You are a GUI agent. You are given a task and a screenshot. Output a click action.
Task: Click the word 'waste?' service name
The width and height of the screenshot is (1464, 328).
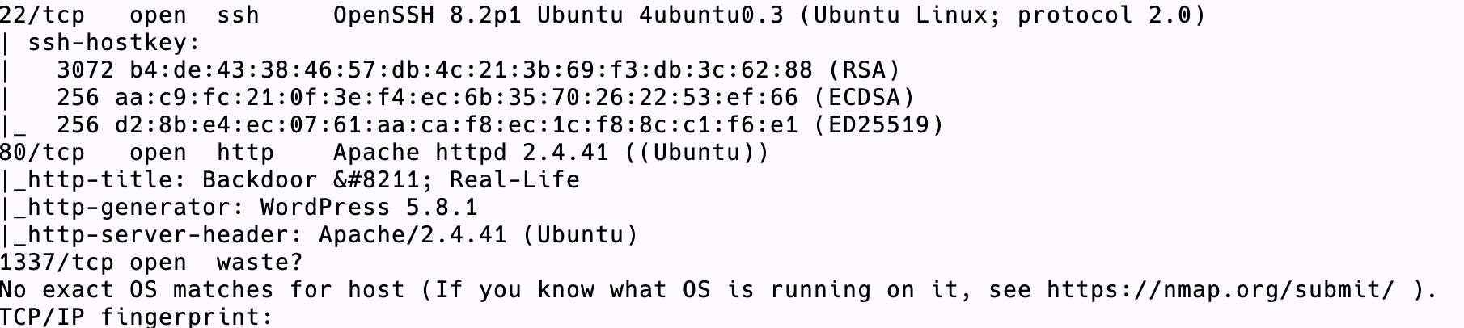pyautogui.click(x=260, y=262)
